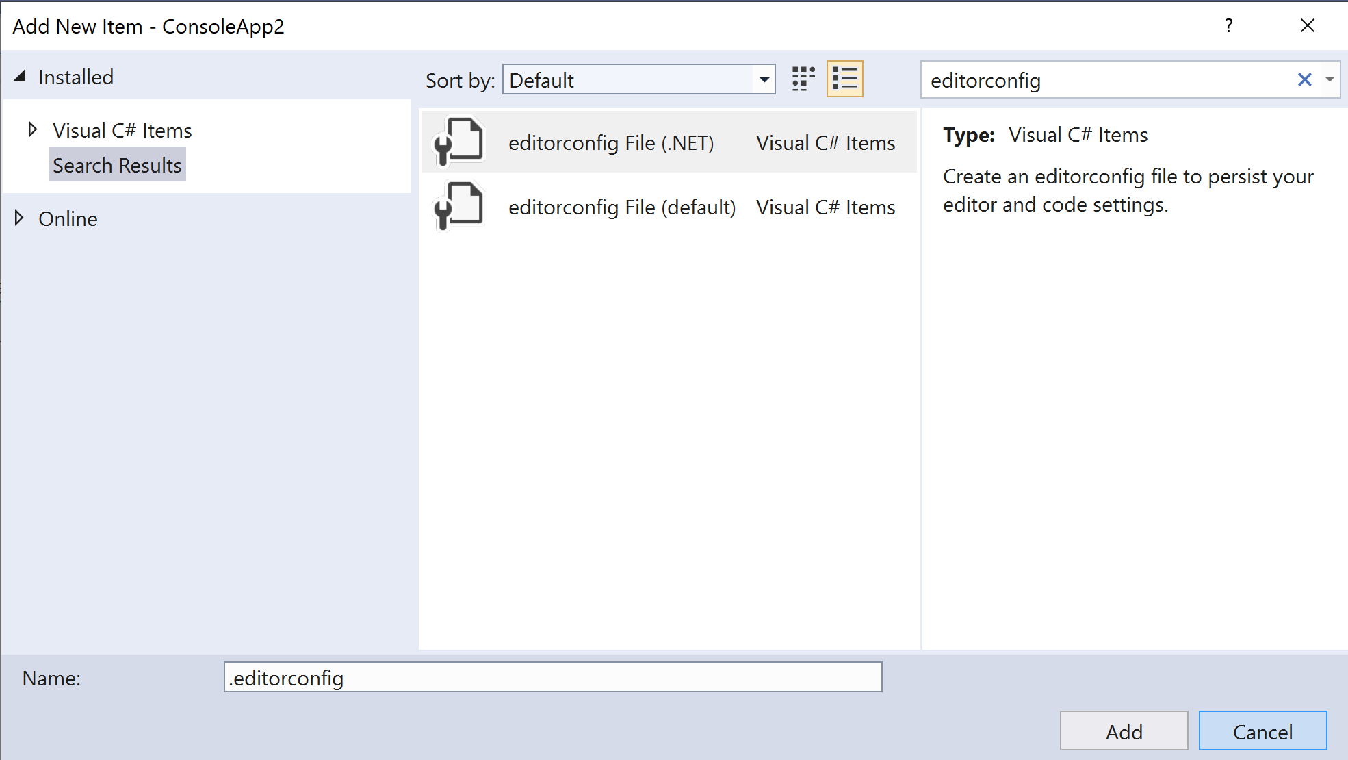
Task: Click the Name input field
Action: pyautogui.click(x=552, y=678)
